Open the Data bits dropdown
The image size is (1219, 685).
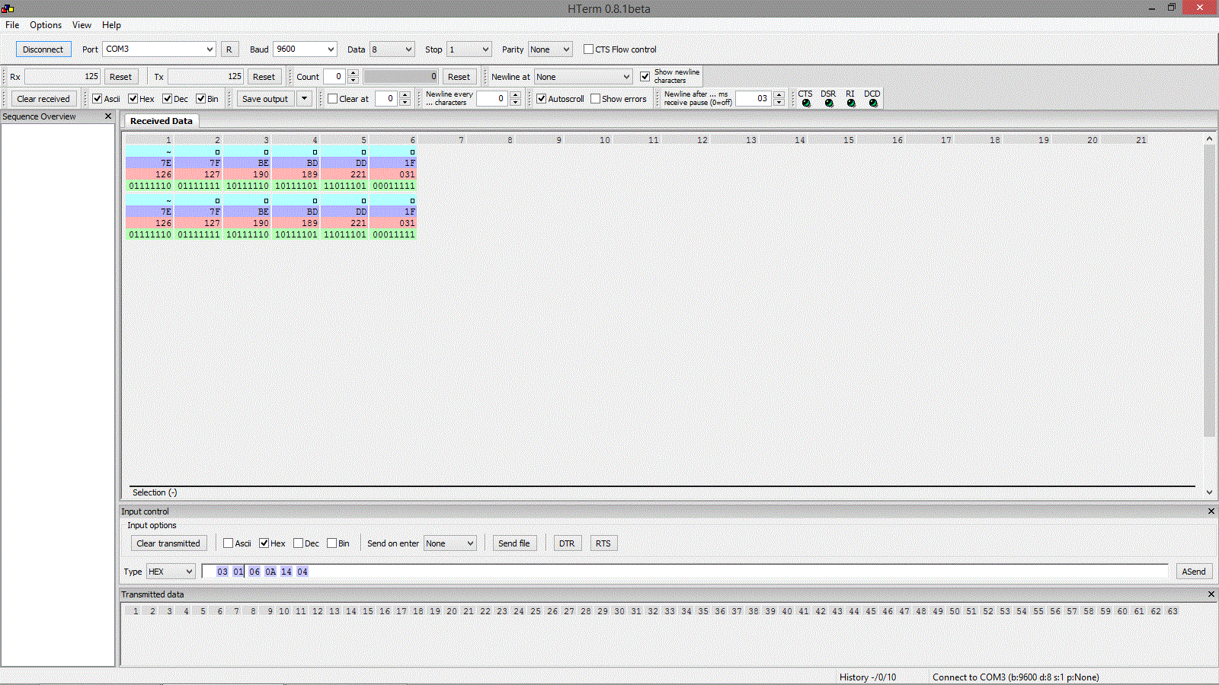click(392, 49)
